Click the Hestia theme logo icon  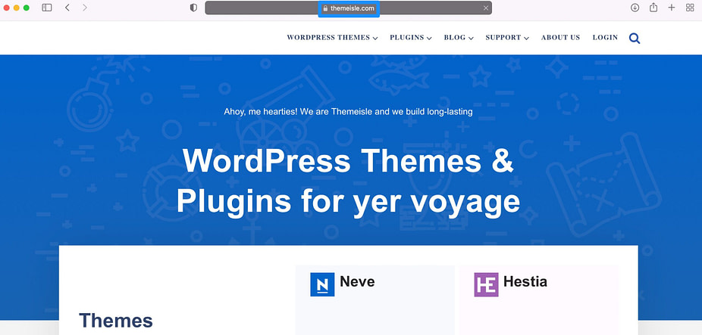(x=486, y=284)
